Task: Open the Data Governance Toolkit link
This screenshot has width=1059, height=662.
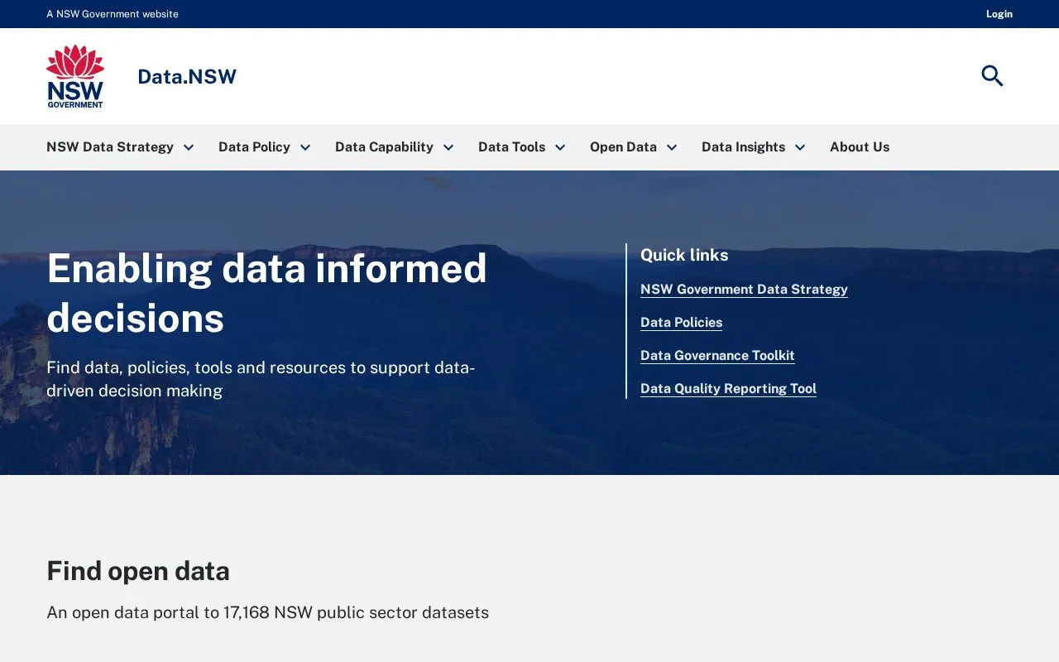Action: pos(717,355)
